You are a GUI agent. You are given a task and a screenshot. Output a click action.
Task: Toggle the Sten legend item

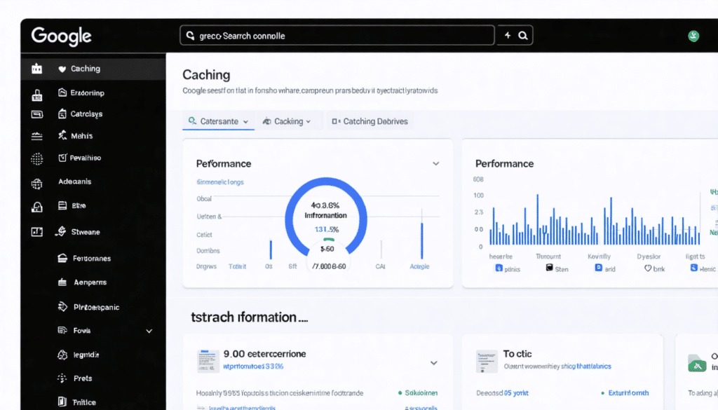[x=557, y=269]
